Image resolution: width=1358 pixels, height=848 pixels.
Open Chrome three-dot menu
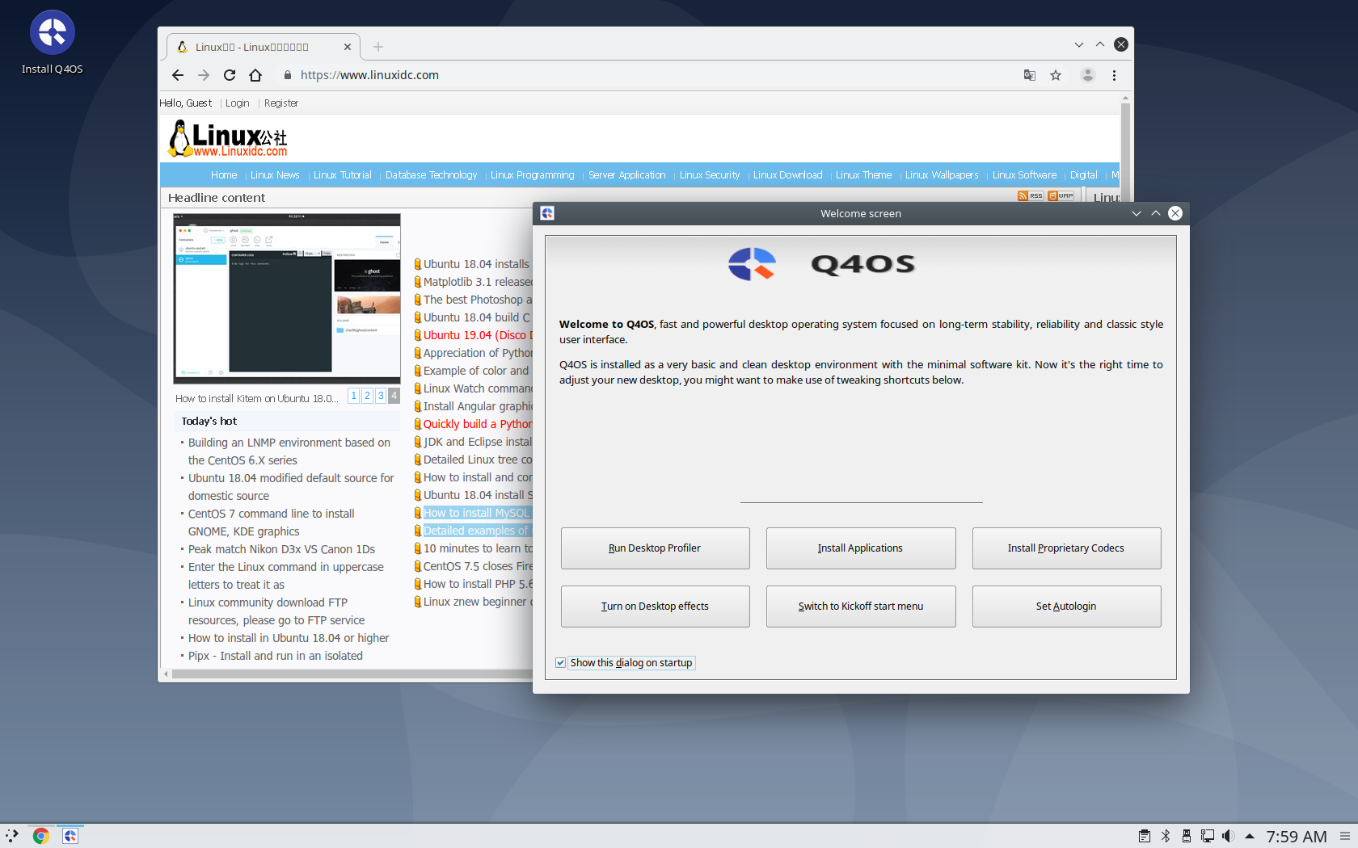[x=1114, y=75]
